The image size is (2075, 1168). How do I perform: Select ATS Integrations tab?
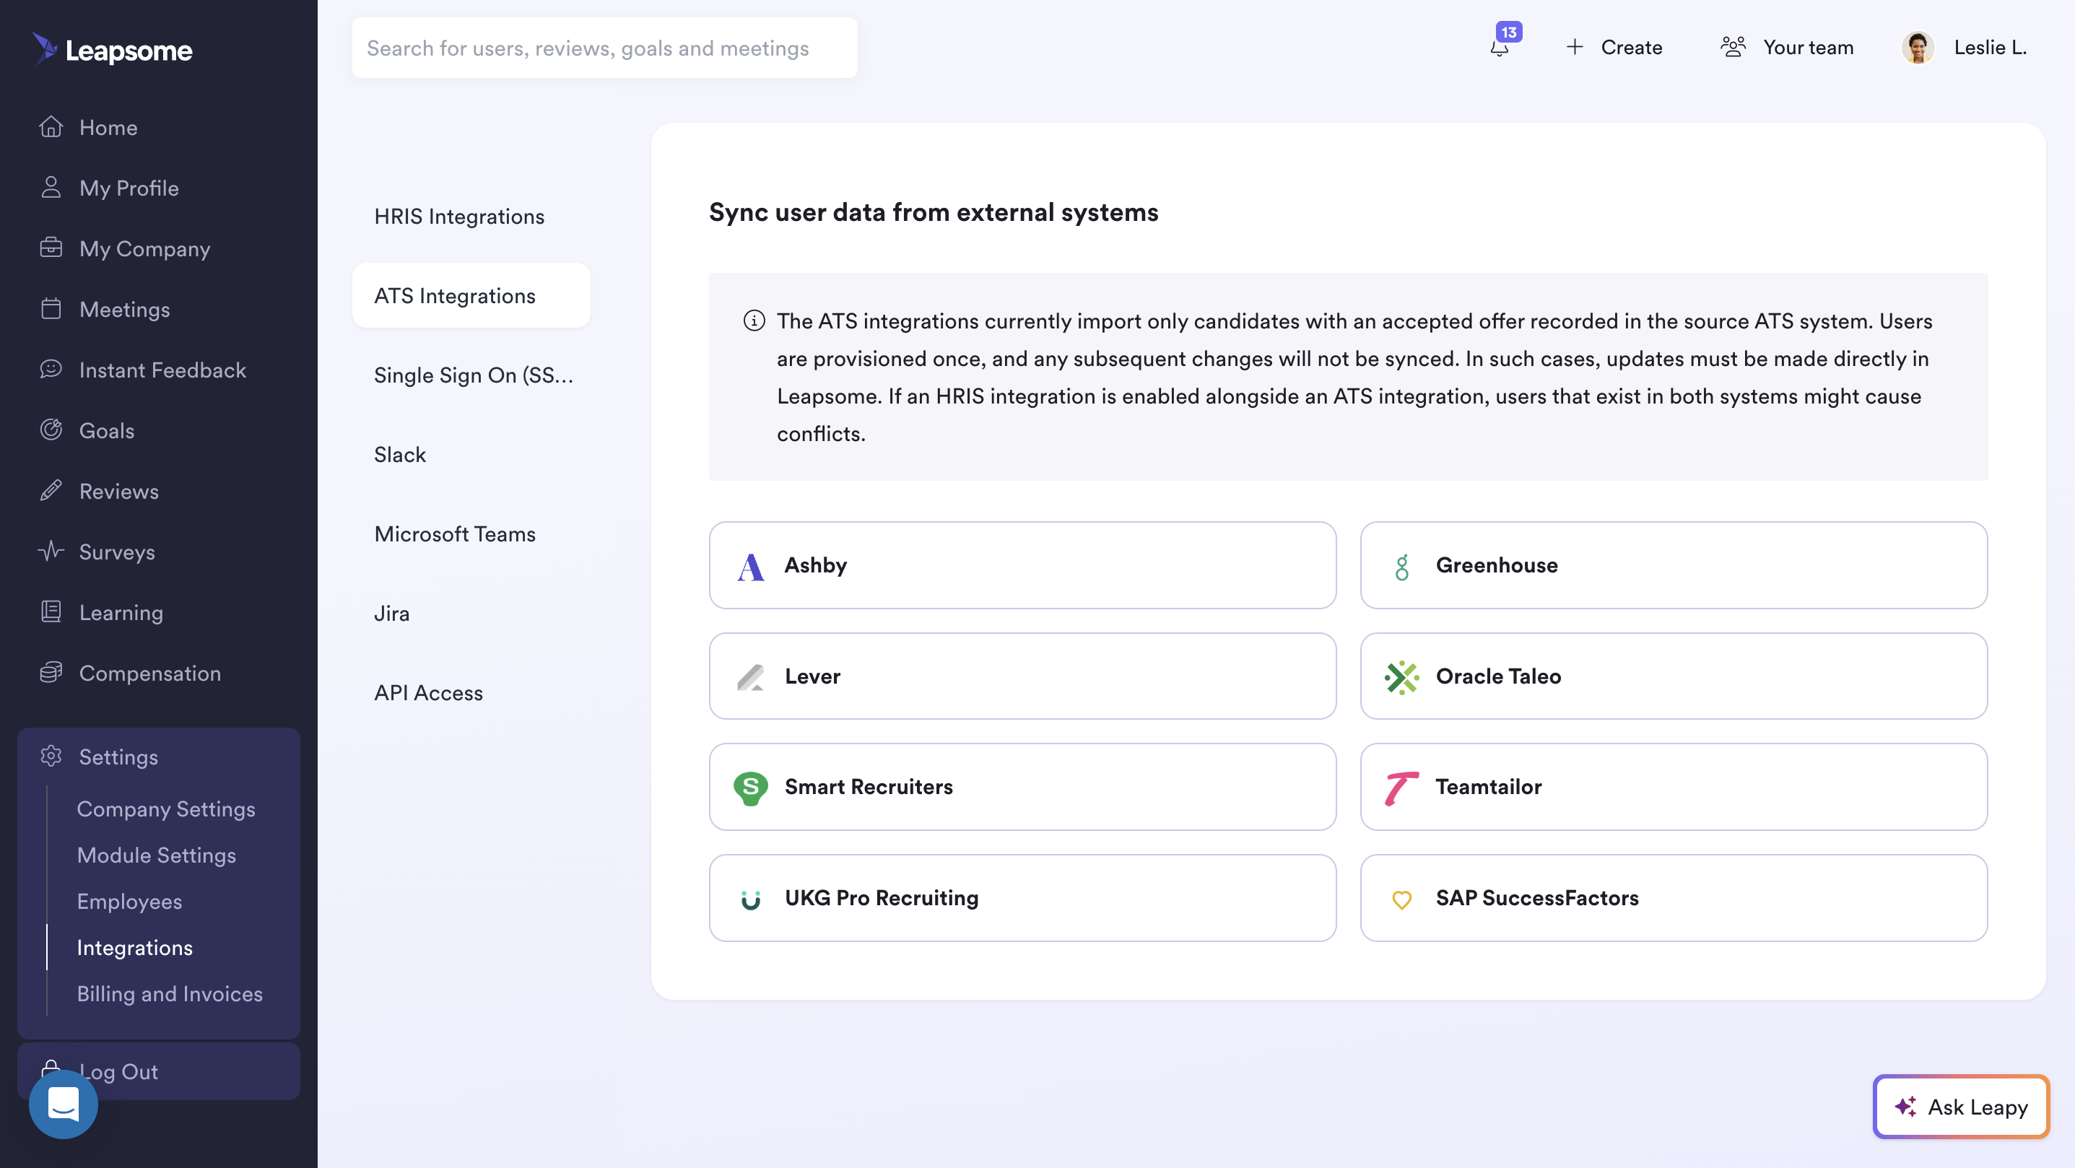(x=471, y=296)
